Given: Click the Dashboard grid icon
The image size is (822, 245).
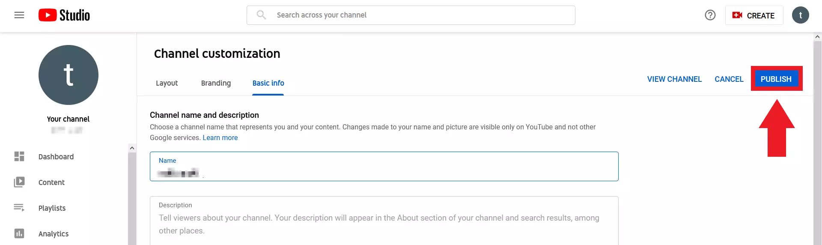Looking at the screenshot, I should [x=19, y=157].
